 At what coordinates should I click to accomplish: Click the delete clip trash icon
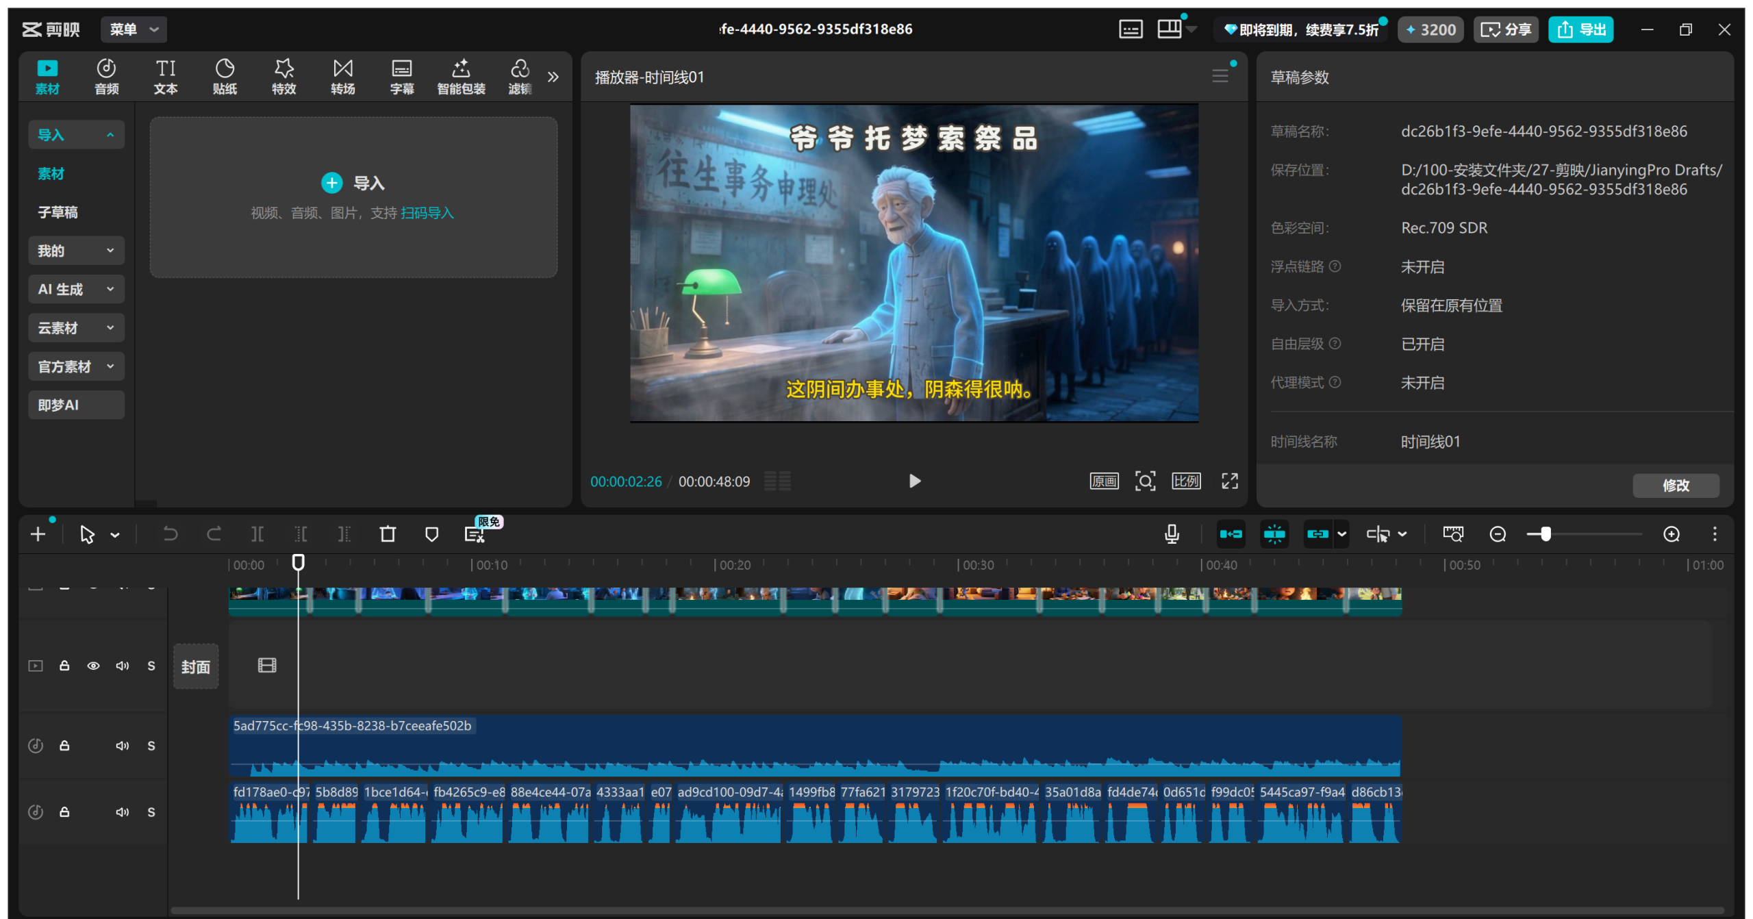pos(388,534)
